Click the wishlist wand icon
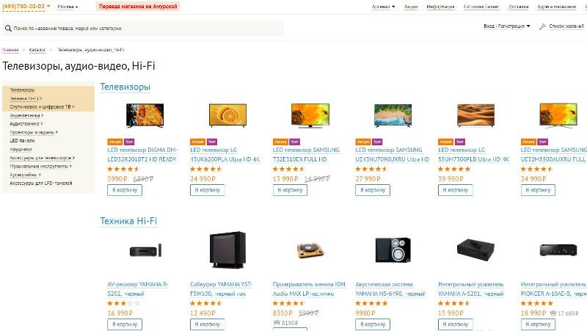 tap(542, 26)
